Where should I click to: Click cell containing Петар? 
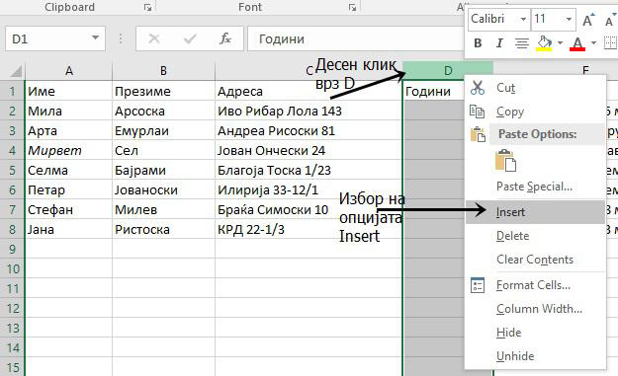(69, 189)
